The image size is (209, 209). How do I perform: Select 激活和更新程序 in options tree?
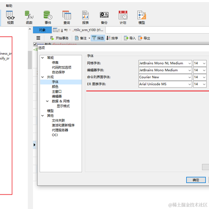point(63,125)
